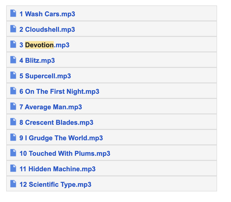Image resolution: width=231 pixels, height=202 pixels.
Task: Click the file icon beside Wash Cars
Action: pos(13,13)
